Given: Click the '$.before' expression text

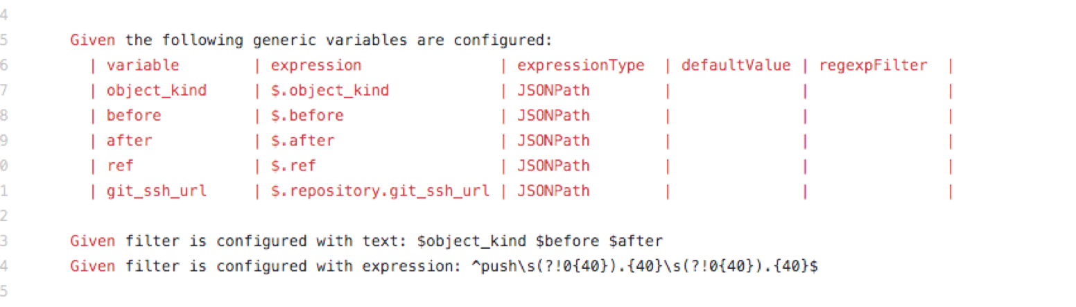Looking at the screenshot, I should point(306,116).
